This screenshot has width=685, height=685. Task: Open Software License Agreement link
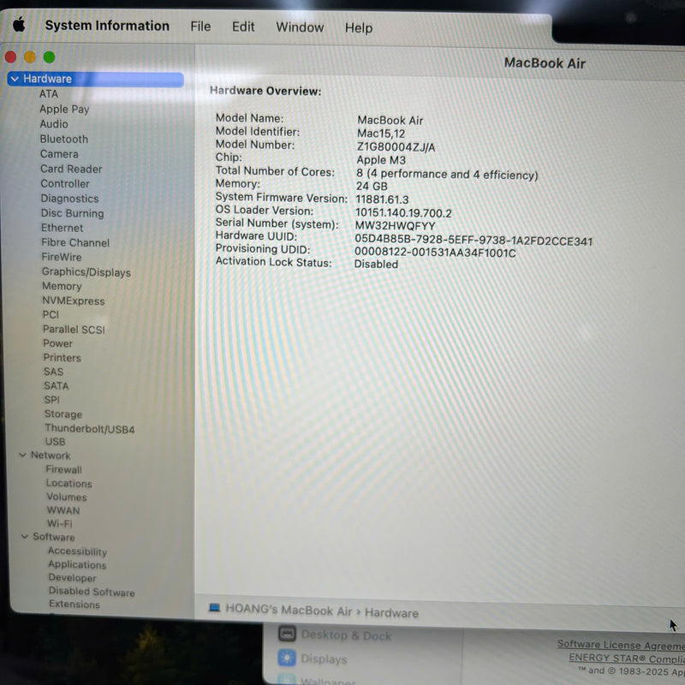pos(620,644)
